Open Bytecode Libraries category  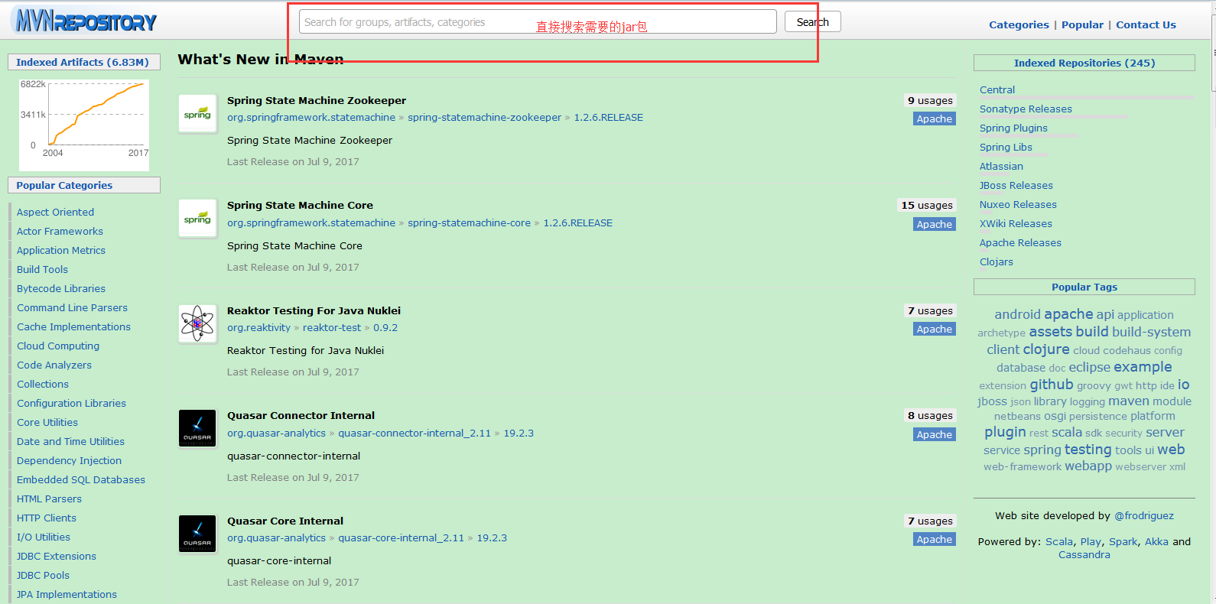[61, 288]
